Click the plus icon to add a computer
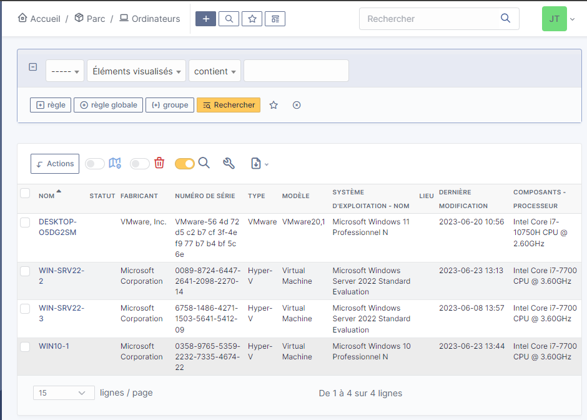The width and height of the screenshot is (587, 420). pos(205,19)
